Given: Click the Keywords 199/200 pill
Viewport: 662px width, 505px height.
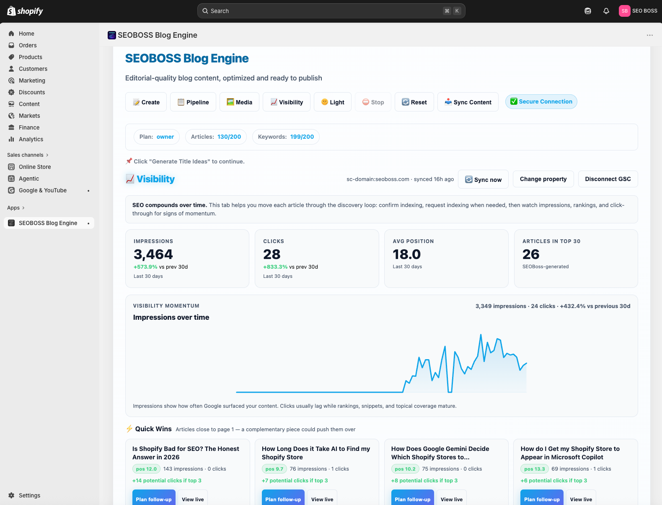Looking at the screenshot, I should [x=286, y=137].
